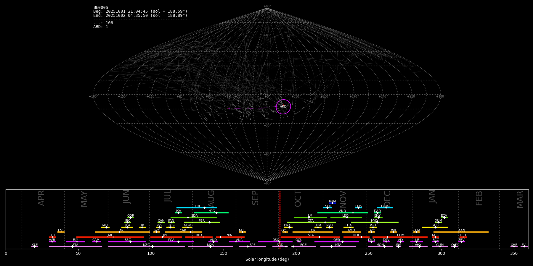Click the CAP shower label
This screenshot has height=266, width=533.
(183, 231)
